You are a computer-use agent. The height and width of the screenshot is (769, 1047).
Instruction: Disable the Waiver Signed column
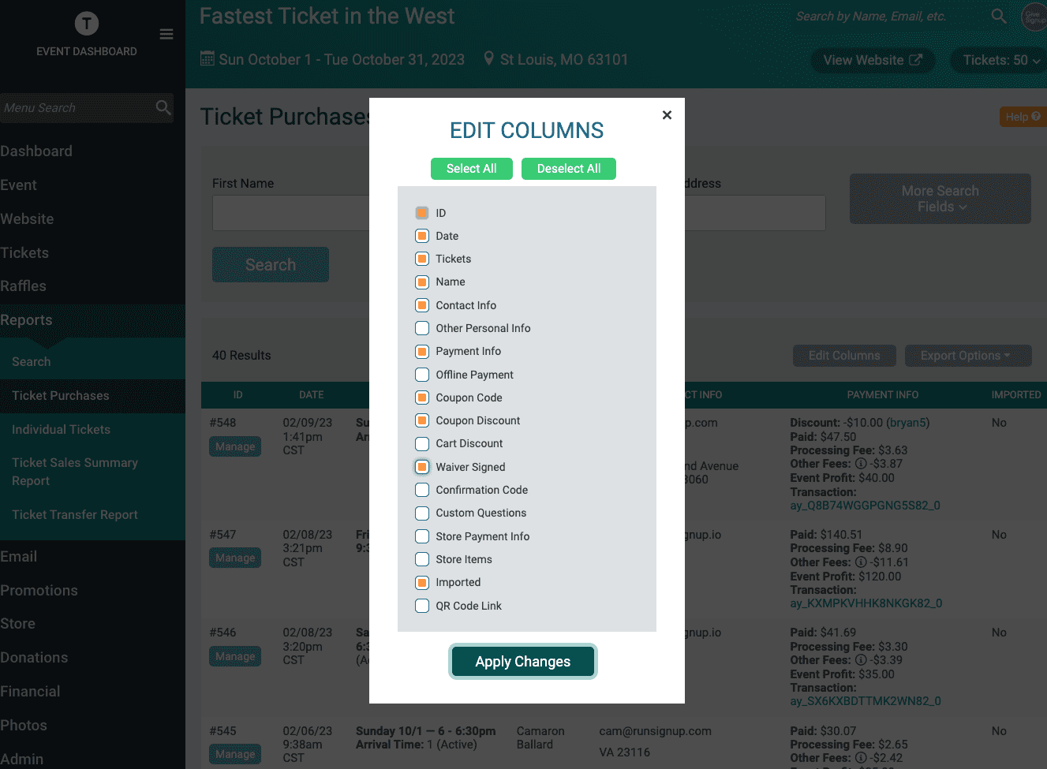click(x=422, y=467)
